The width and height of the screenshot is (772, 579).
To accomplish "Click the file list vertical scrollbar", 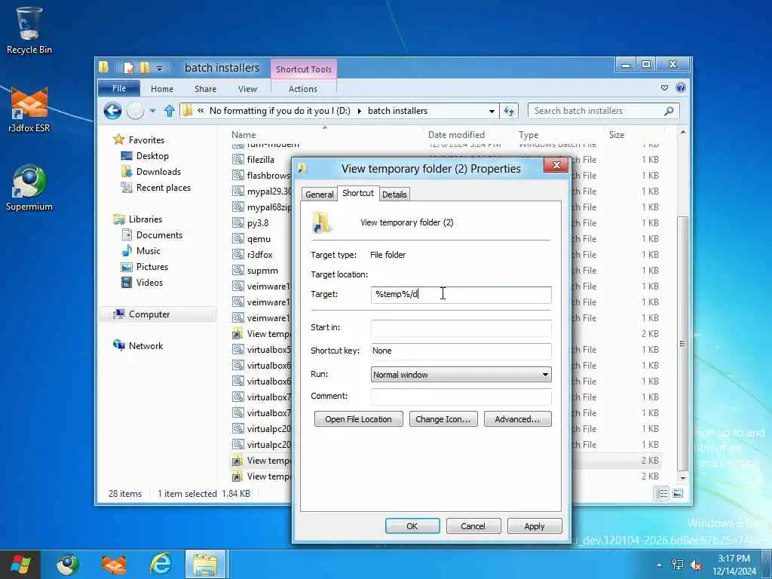I will (x=682, y=343).
